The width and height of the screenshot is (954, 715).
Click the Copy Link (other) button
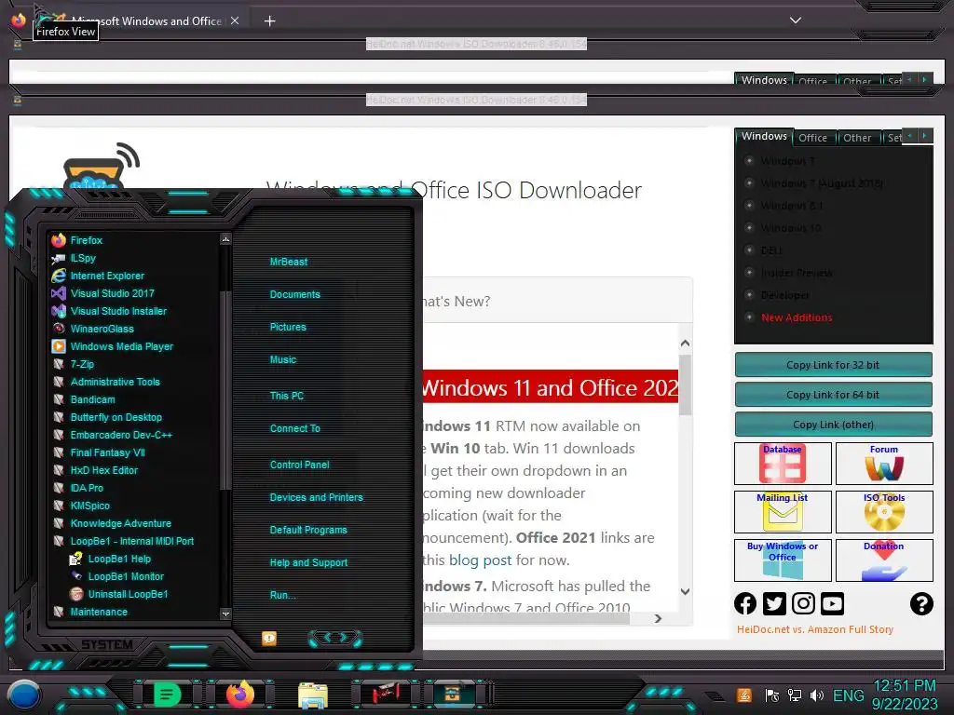click(x=833, y=425)
